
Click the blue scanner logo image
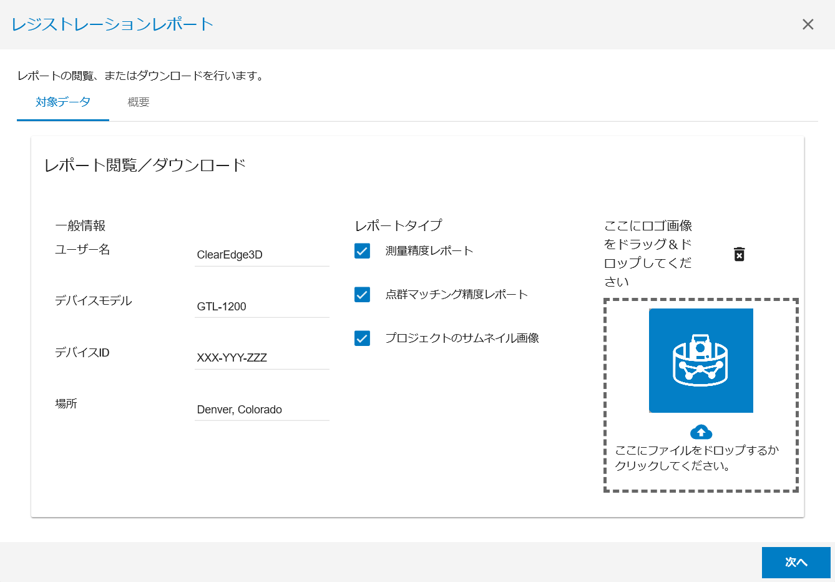701,360
